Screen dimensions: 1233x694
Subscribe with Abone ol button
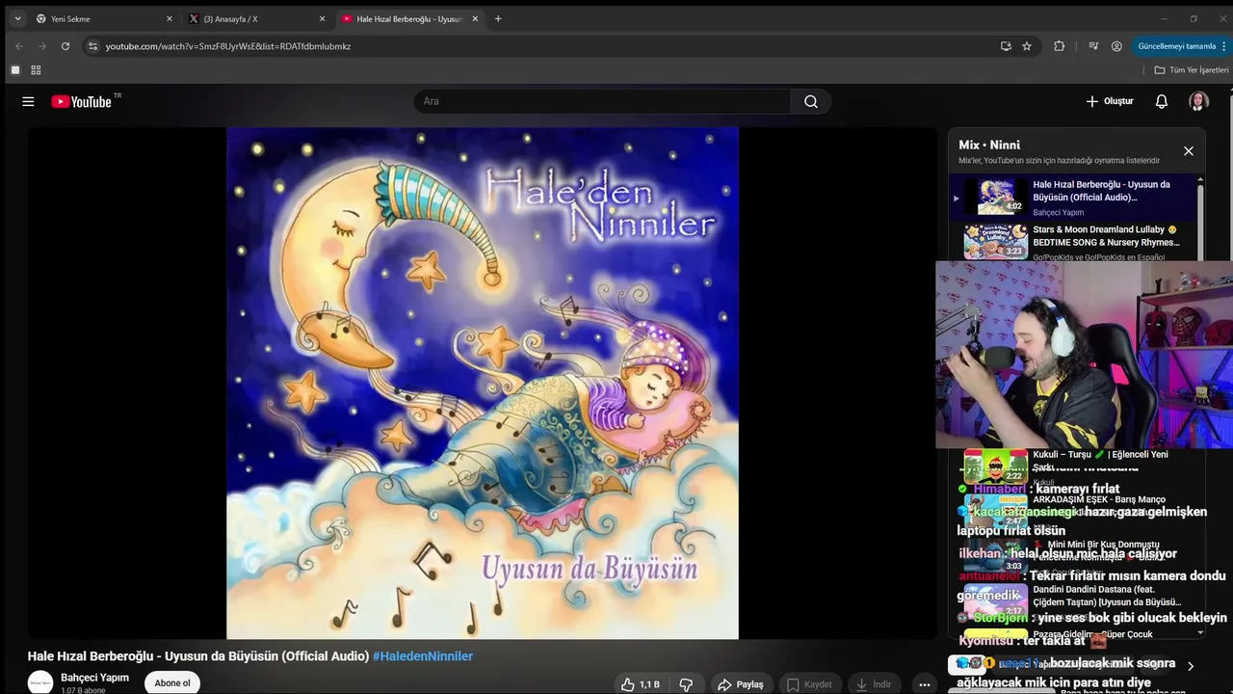coord(172,683)
